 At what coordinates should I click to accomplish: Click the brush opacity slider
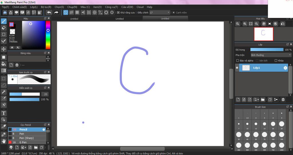click(x=25, y=99)
